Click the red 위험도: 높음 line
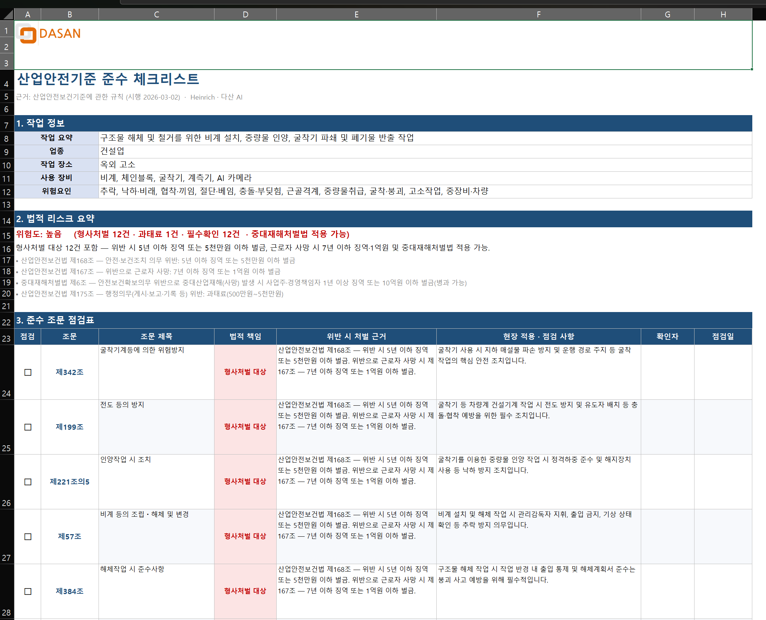 click(183, 234)
